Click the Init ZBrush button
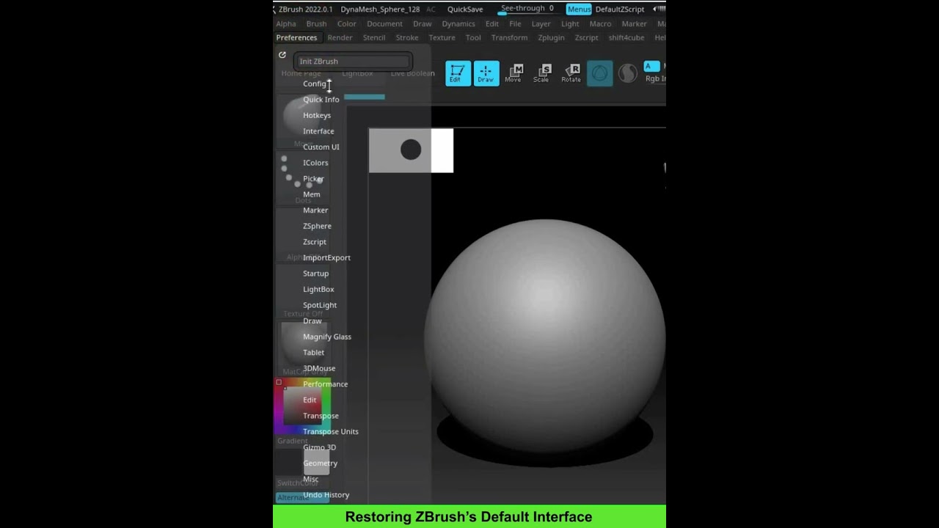939x528 pixels. pyautogui.click(x=353, y=62)
